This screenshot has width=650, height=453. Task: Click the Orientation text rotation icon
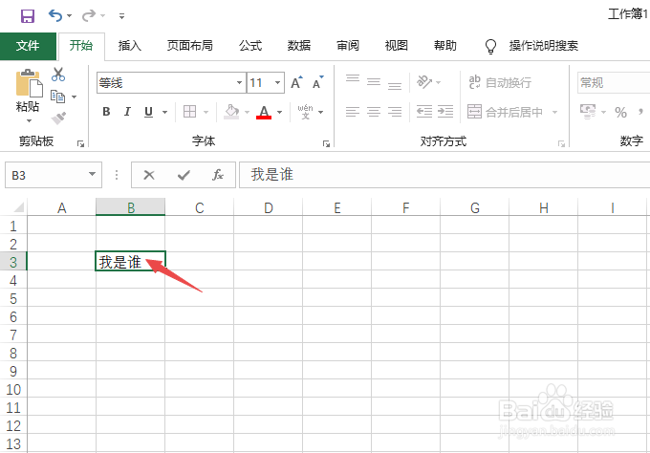(424, 82)
